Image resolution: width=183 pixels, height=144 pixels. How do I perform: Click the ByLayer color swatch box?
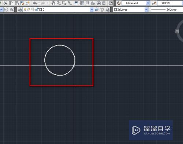115,10
